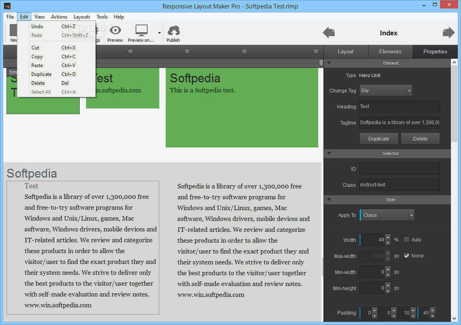
Task: Click the app icon in title bar
Action: [x=7, y=6]
